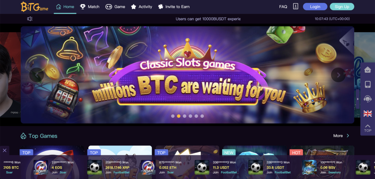Expand More in Top Games

(341, 136)
